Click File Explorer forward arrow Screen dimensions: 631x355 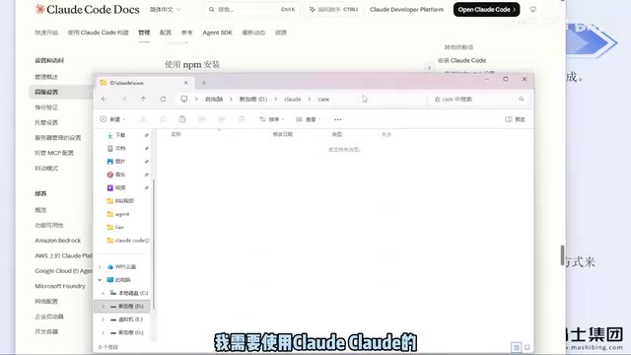(124, 99)
